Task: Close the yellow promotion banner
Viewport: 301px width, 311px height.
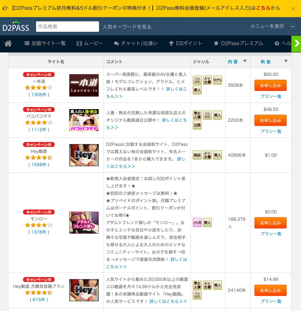Action: (293, 9)
